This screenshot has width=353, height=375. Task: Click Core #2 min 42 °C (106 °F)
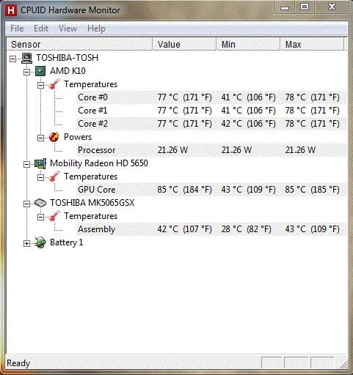249,124
